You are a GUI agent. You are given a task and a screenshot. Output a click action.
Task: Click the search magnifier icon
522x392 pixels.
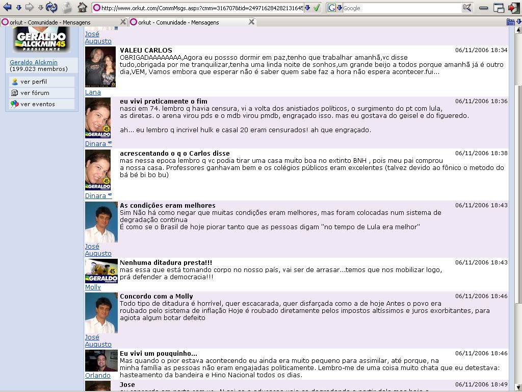click(467, 8)
